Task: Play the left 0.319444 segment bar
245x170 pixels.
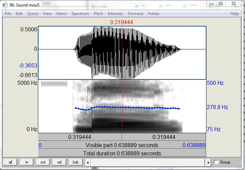Action: pyautogui.click(x=80, y=137)
